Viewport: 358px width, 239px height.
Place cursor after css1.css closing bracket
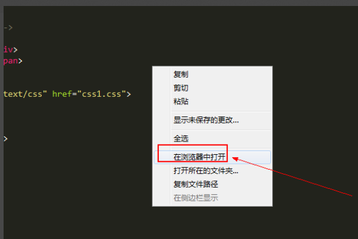click(x=131, y=94)
